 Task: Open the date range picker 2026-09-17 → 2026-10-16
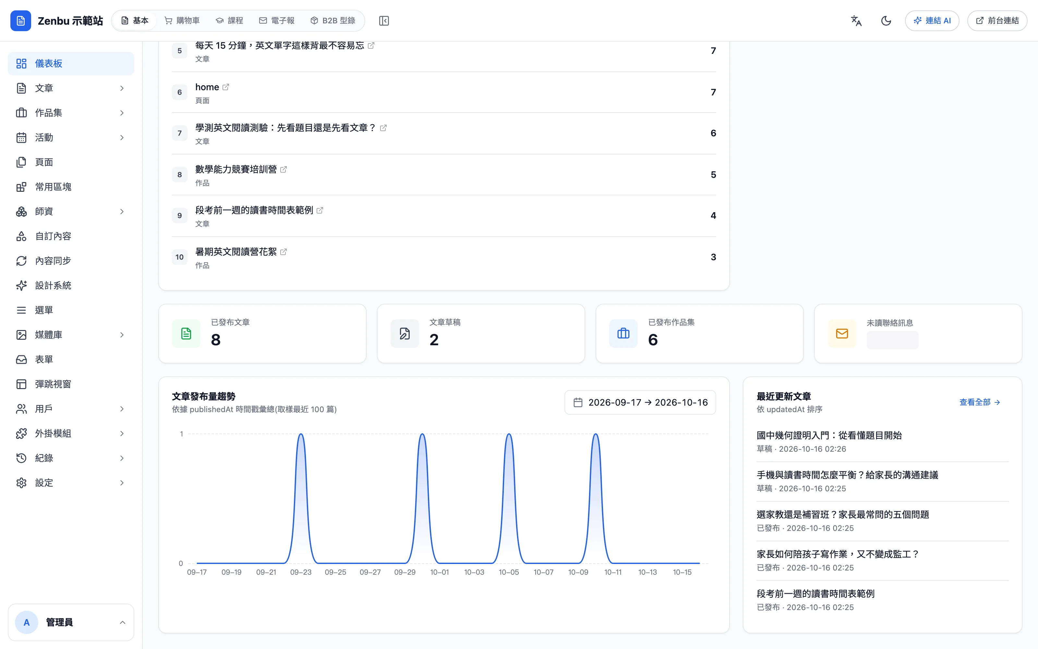[640, 402]
